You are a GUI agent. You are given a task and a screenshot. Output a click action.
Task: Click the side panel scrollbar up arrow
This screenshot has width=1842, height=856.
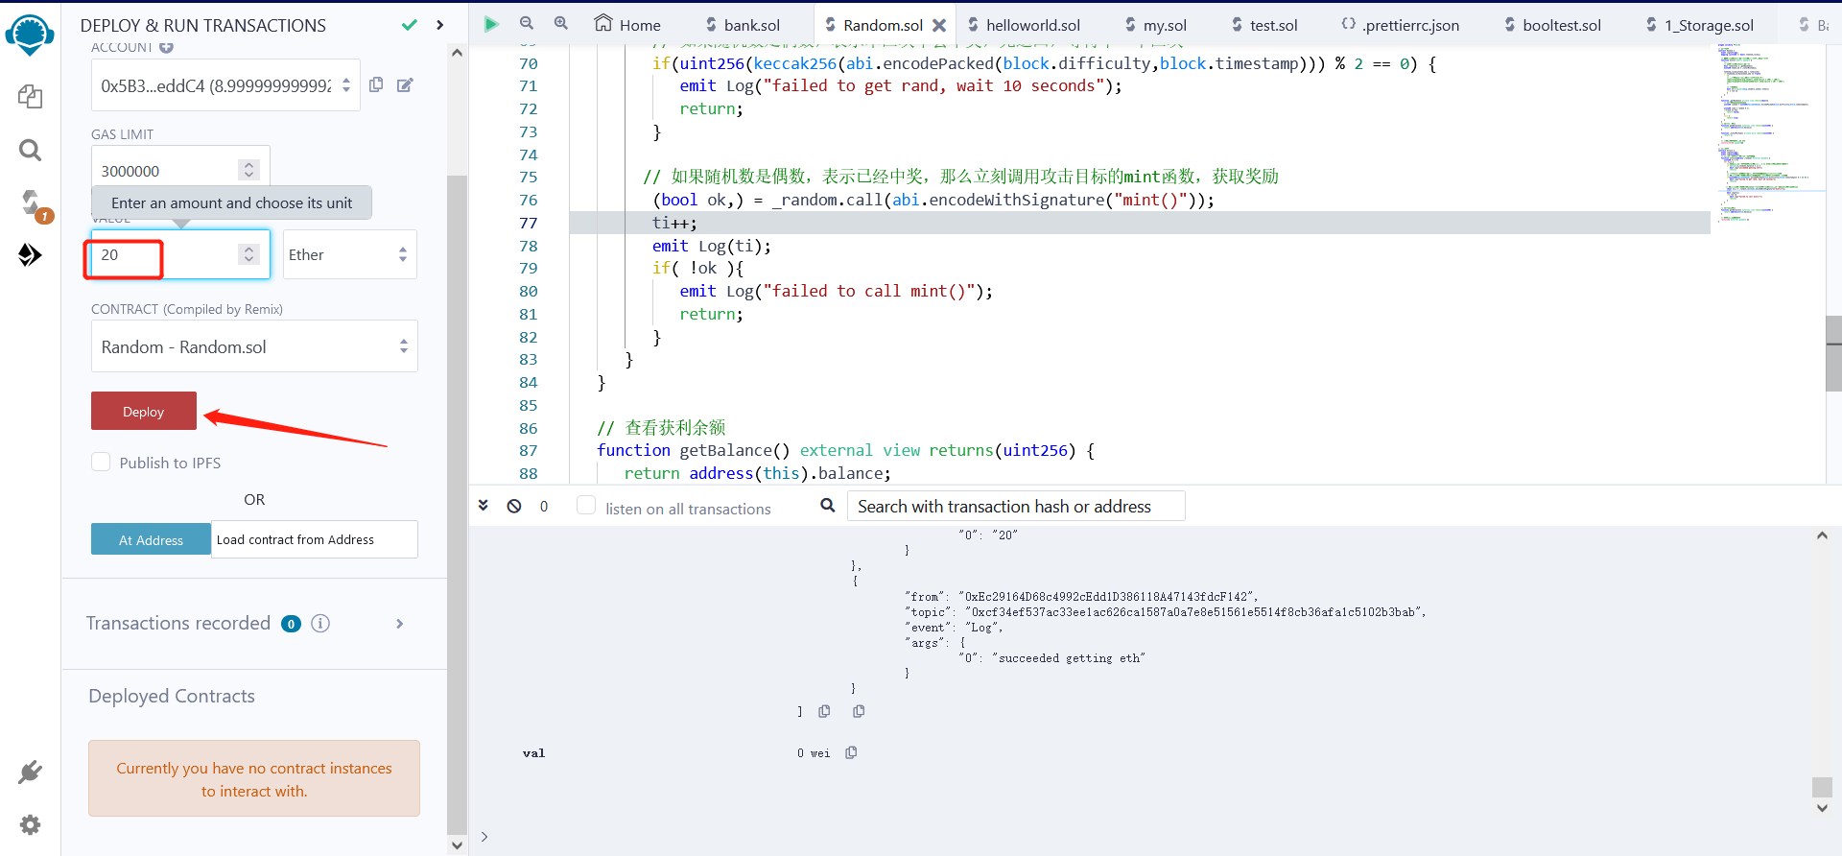click(x=457, y=53)
